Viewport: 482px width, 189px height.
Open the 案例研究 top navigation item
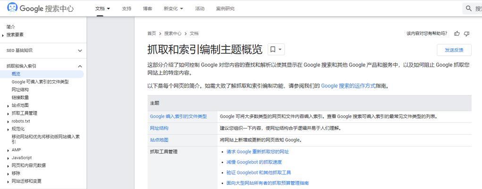[225, 9]
